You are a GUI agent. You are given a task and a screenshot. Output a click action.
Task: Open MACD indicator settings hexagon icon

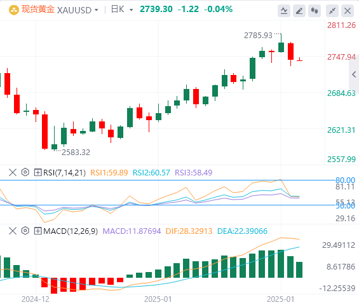25,231
